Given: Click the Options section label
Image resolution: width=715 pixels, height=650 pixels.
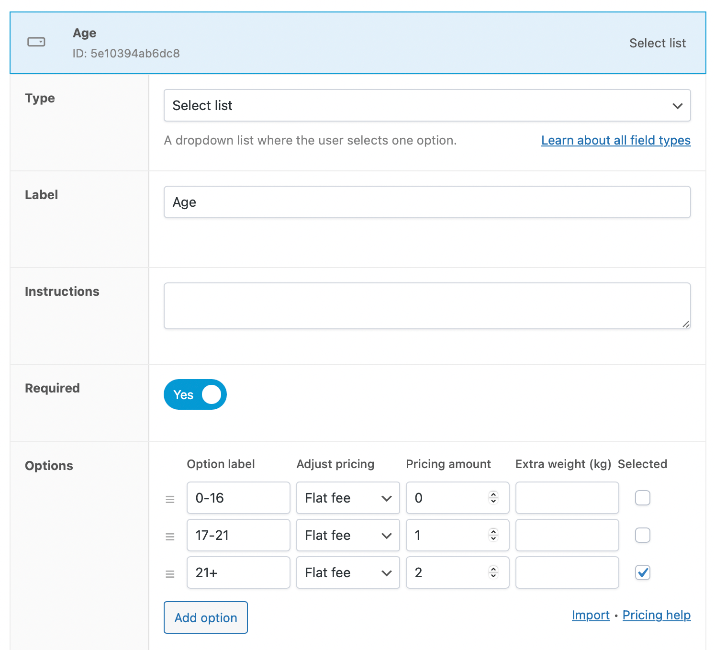Looking at the screenshot, I should (x=49, y=465).
